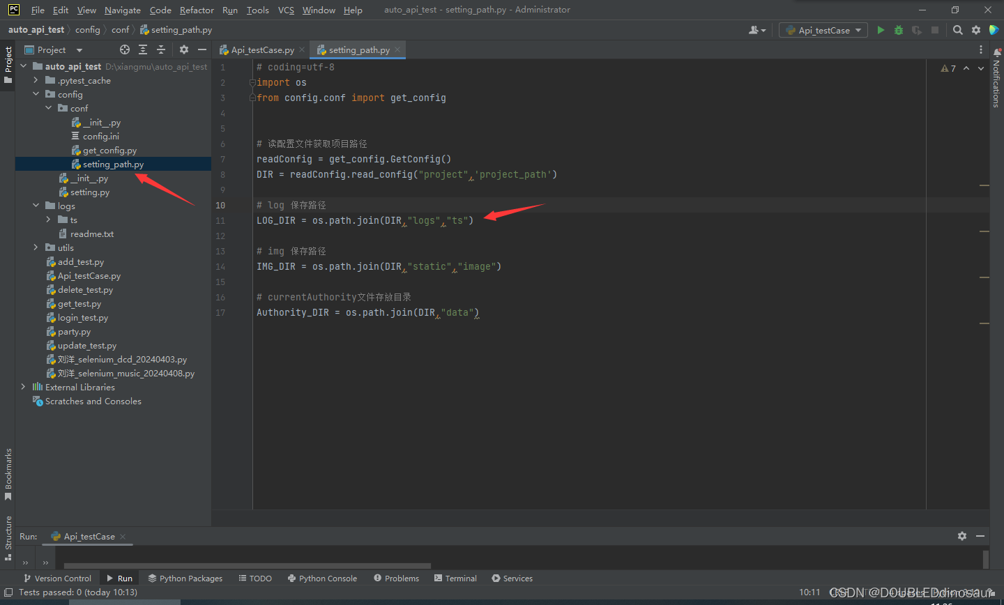The image size is (1004, 605).
Task: Open the Terminal tool window
Action: click(x=455, y=578)
